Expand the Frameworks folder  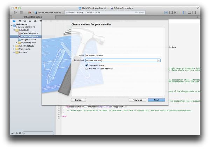click(14, 49)
